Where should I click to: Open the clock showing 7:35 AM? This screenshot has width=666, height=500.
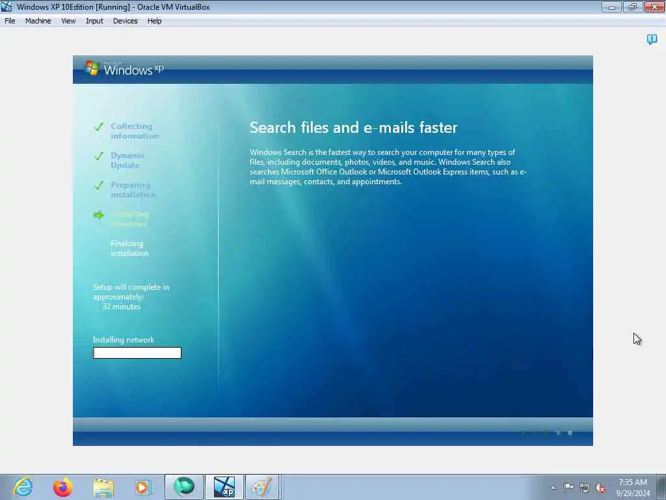pos(633,482)
